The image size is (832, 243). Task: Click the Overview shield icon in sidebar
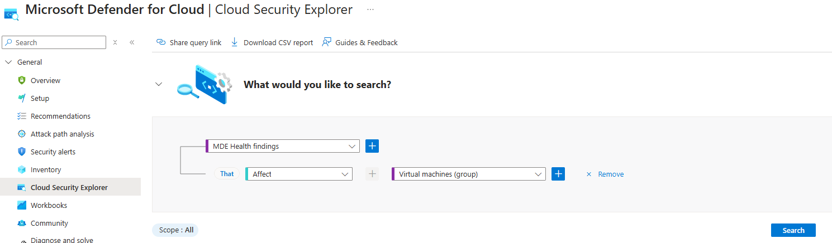(22, 80)
